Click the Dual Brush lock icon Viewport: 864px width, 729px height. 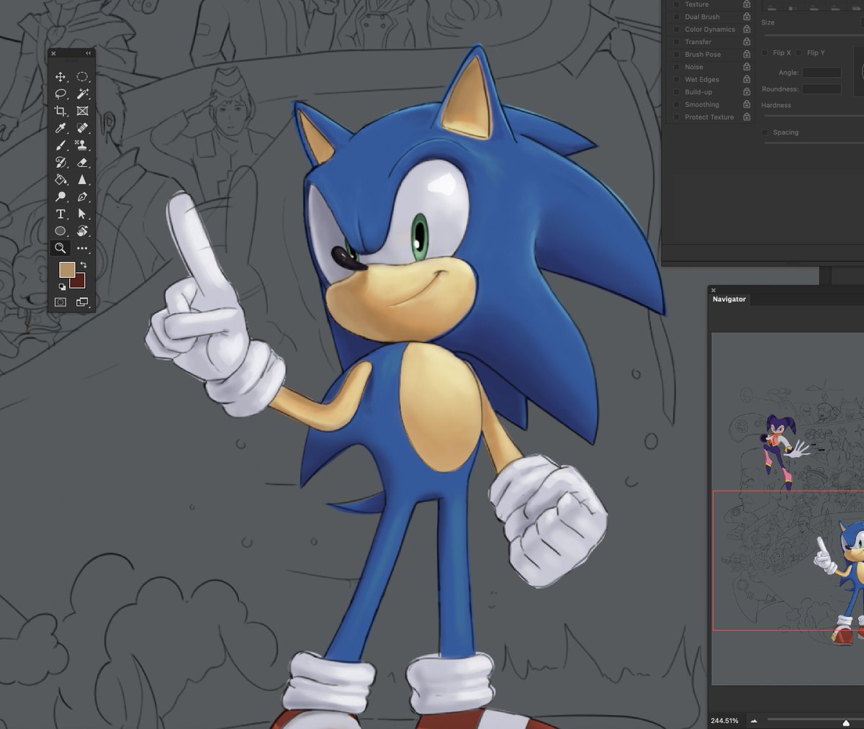coord(747,17)
